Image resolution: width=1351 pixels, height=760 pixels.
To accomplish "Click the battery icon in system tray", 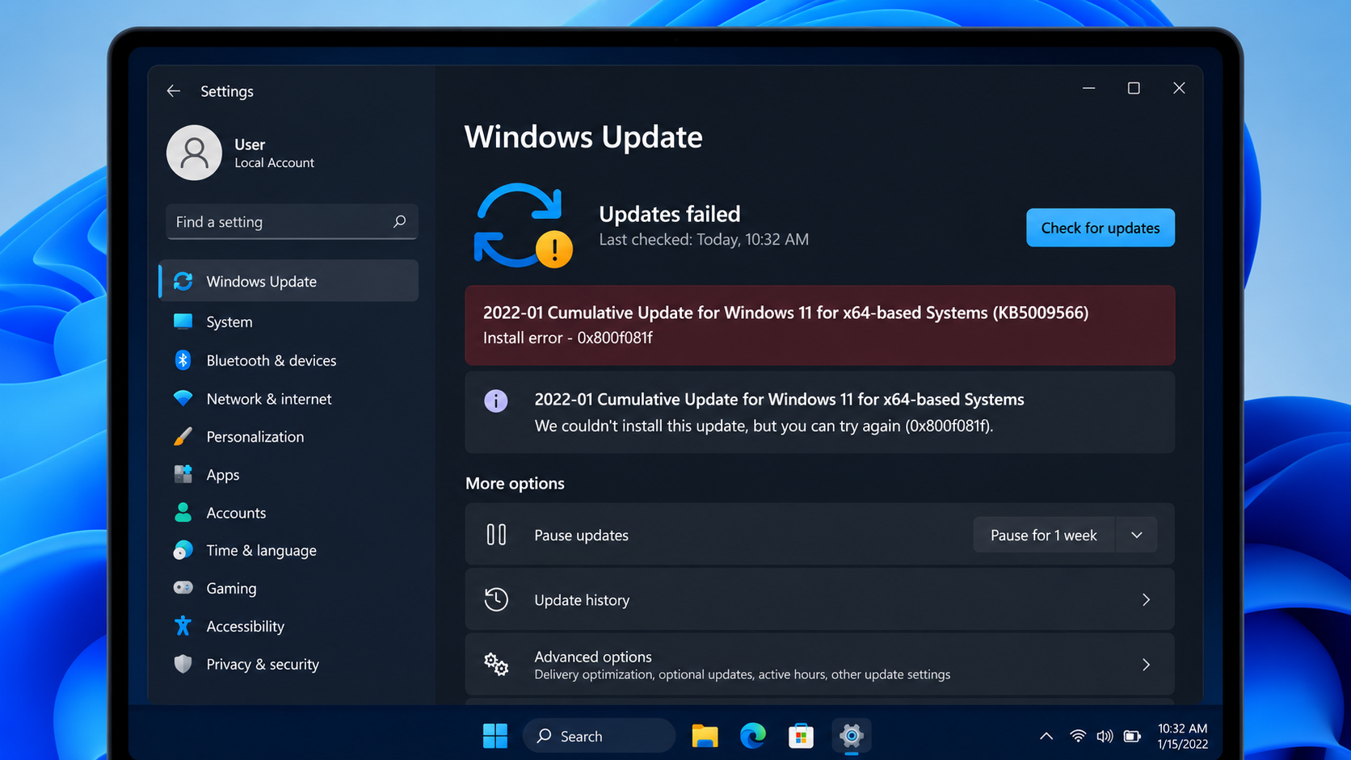I will [1132, 736].
